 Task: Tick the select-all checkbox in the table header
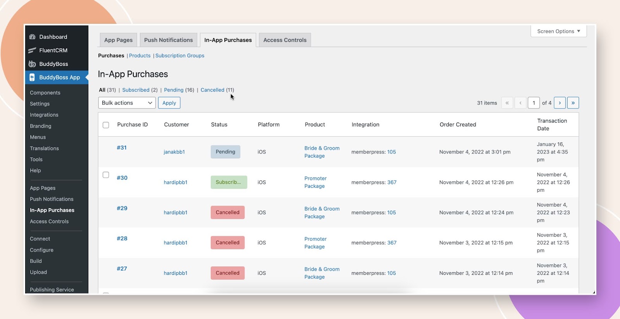(106, 125)
